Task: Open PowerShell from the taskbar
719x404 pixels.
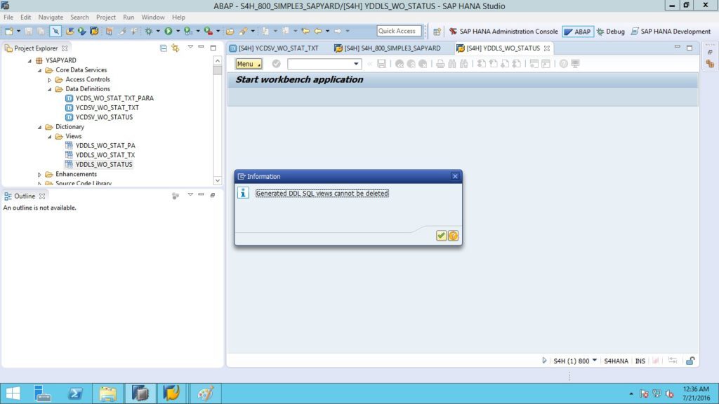Action: coord(75,393)
